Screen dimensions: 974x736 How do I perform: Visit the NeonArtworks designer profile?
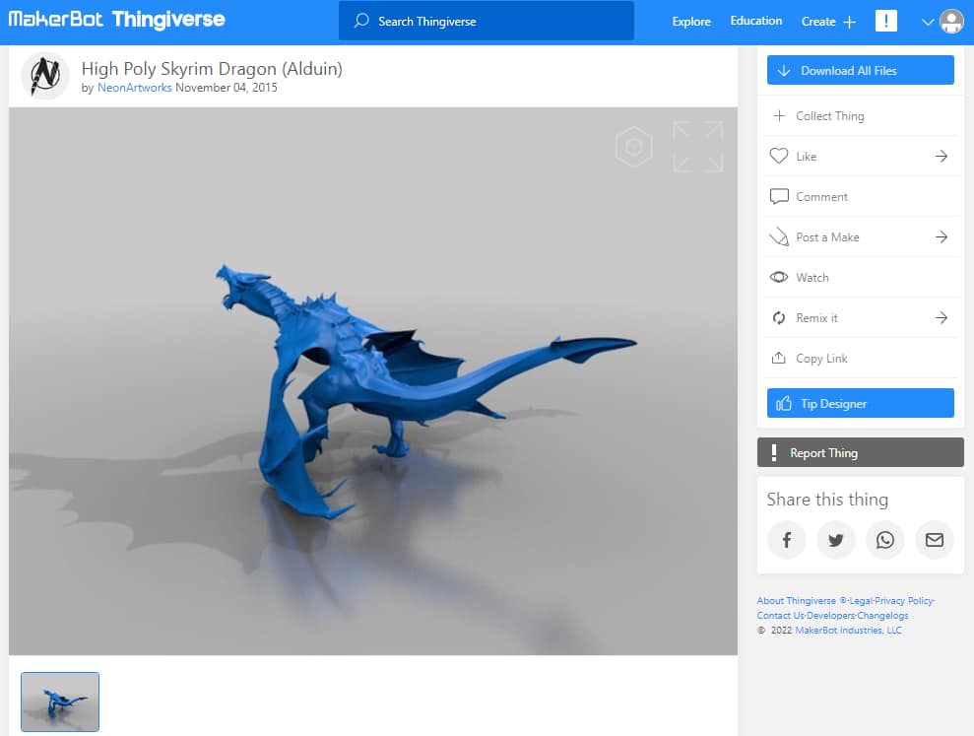(134, 88)
